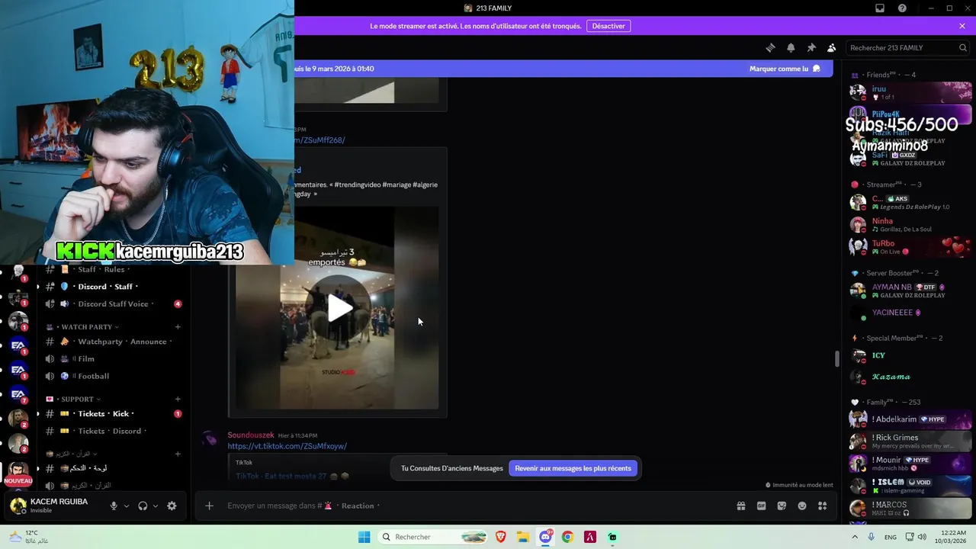
Task: Show hidden system tray icons chevron
Action: tap(855, 537)
